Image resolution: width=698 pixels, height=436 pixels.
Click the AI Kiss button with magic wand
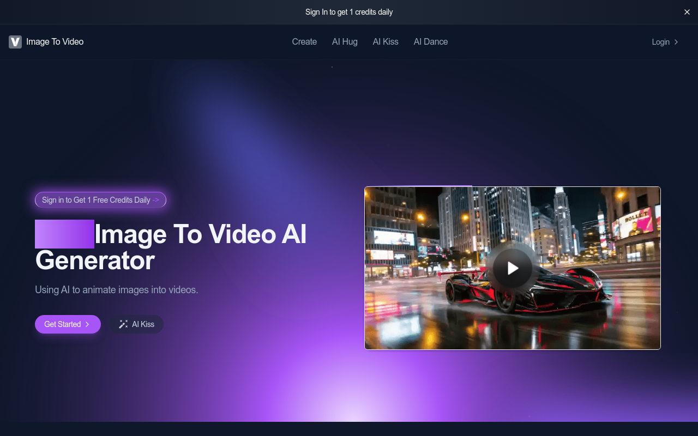point(136,324)
